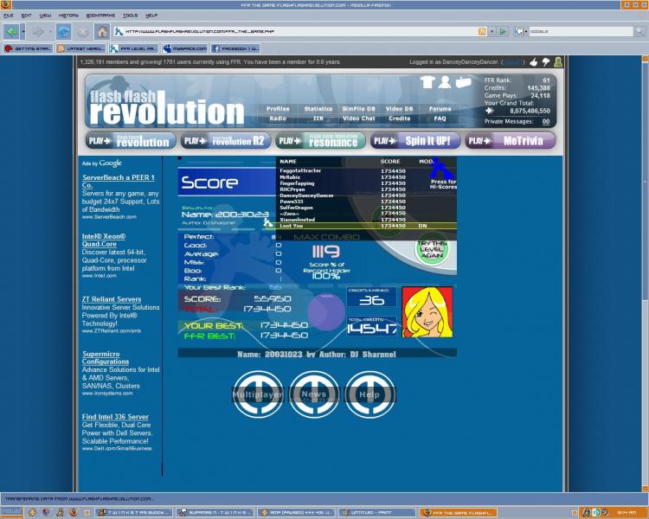Click the mailbox icon in banner
649x519 pixels.
click(463, 82)
